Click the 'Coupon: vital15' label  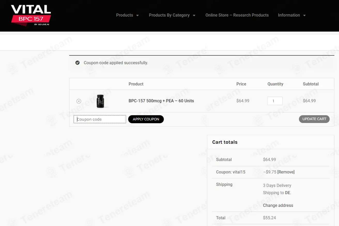(231, 172)
